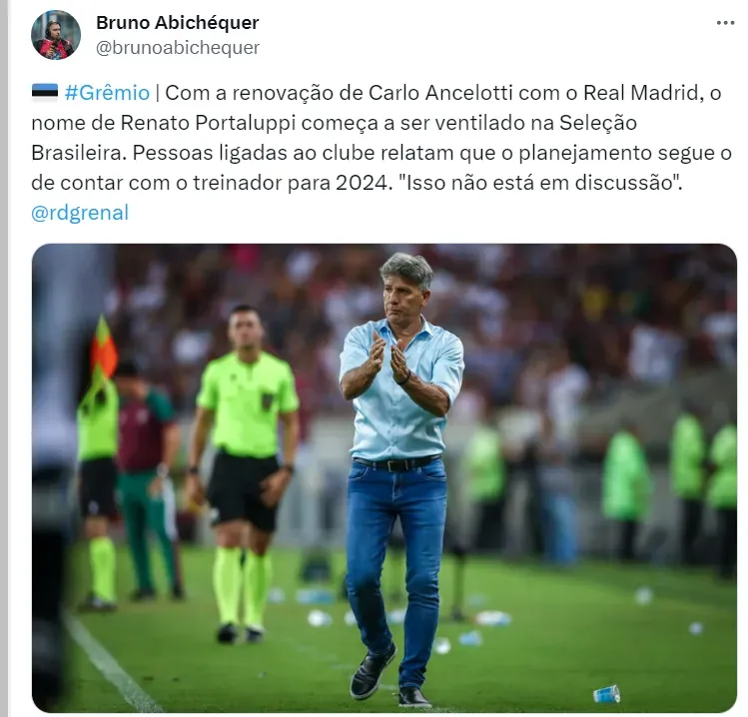Click the Bruno Abichéquer display name
This screenshot has width=748, height=717.
(178, 22)
